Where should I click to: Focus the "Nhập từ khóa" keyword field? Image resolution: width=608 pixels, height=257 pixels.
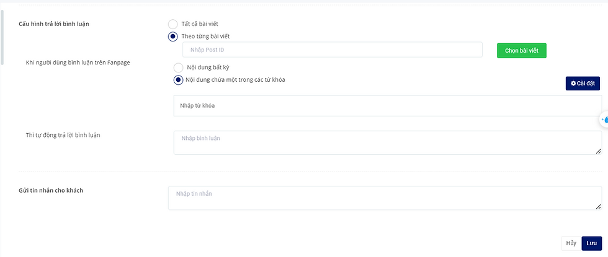388,106
